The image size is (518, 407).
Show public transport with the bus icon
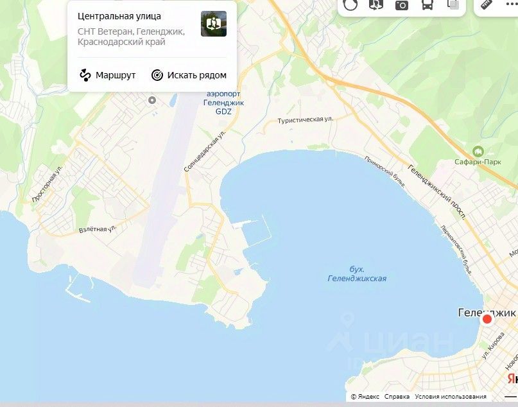coord(427,4)
